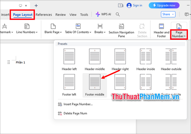Image resolution: width=191 pixels, height=134 pixels.
Task: Click the user avatar icon
Action: (129, 5)
